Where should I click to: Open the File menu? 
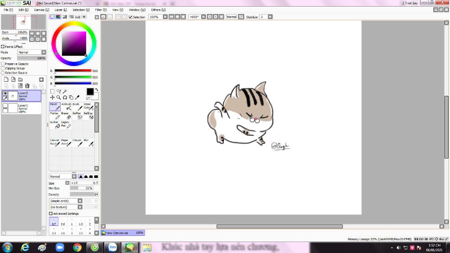[8, 10]
